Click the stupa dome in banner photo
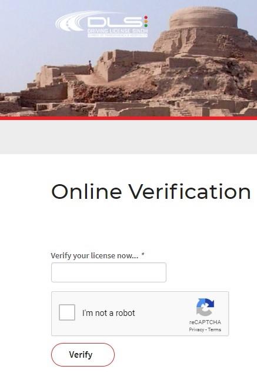Viewport: 257px width, 373px height. pyautogui.click(x=203, y=18)
